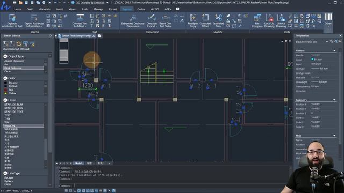Click the ZWCAD application logo button

coord(5,6)
